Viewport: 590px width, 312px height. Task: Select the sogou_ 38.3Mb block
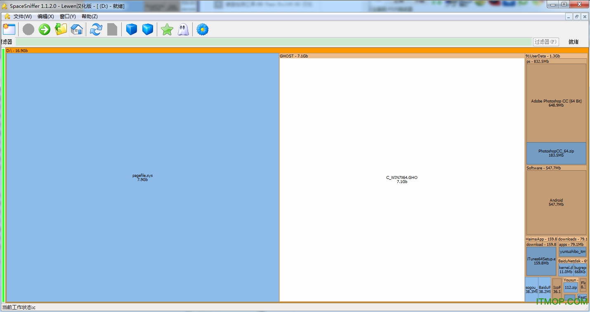coord(531,289)
